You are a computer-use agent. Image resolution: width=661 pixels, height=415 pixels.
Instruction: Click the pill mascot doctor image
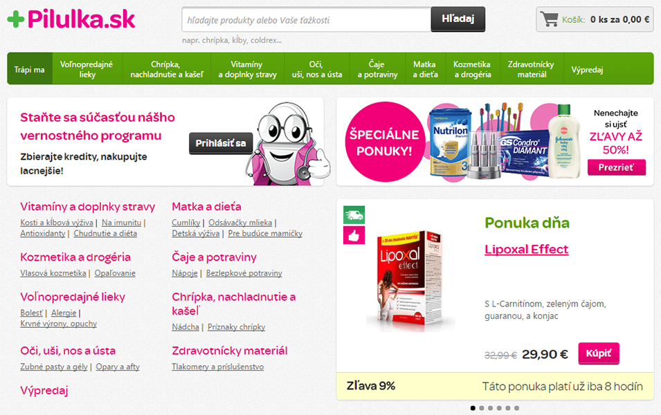[x=289, y=143]
